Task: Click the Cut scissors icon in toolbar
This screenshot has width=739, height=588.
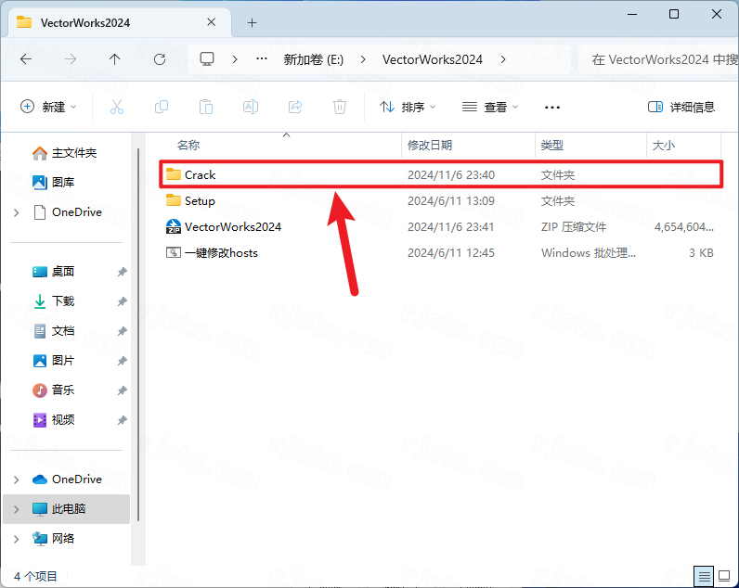Action: point(117,107)
